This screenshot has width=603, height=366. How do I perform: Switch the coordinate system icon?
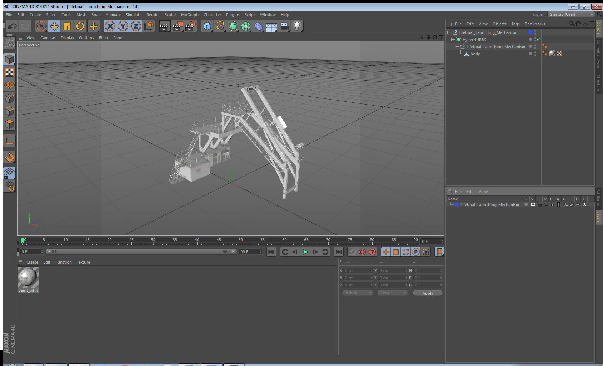click(149, 26)
